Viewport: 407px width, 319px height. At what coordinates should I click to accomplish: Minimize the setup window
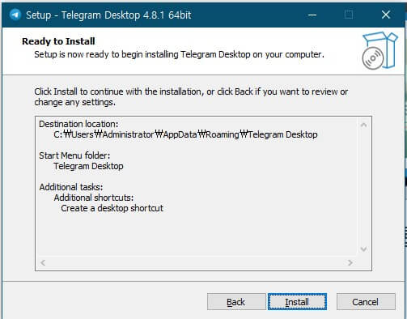pyautogui.click(x=312, y=15)
